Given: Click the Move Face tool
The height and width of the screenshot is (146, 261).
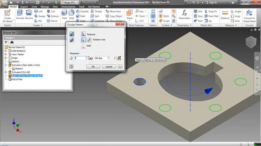Looking at the screenshot, I should (113, 11).
